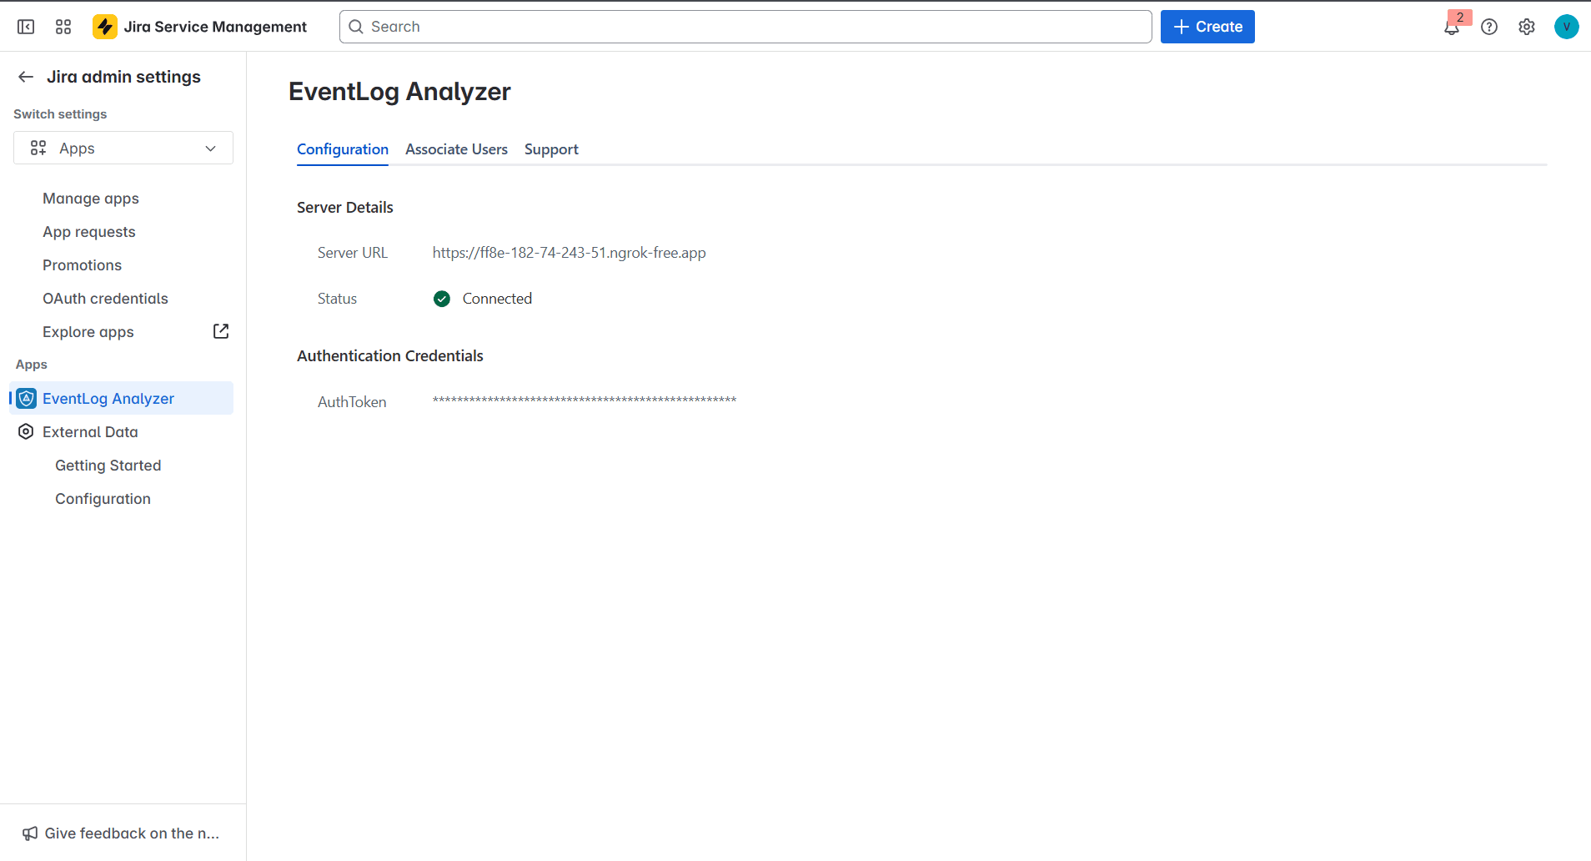This screenshot has width=1591, height=861.
Task: Select EventLog Analyzer in the Apps list
Action: point(122,398)
